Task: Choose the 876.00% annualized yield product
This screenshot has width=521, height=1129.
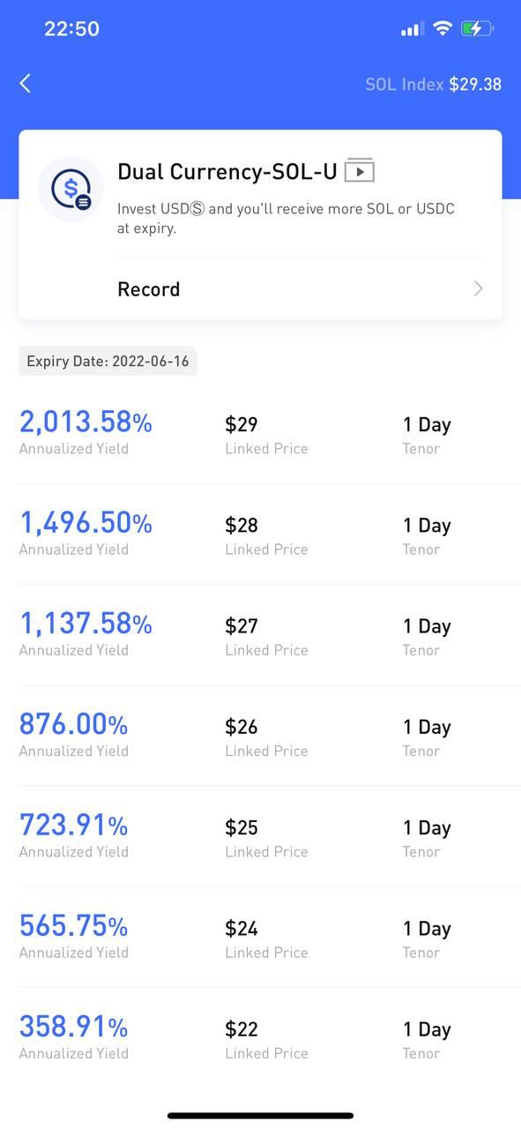Action: 260,735
